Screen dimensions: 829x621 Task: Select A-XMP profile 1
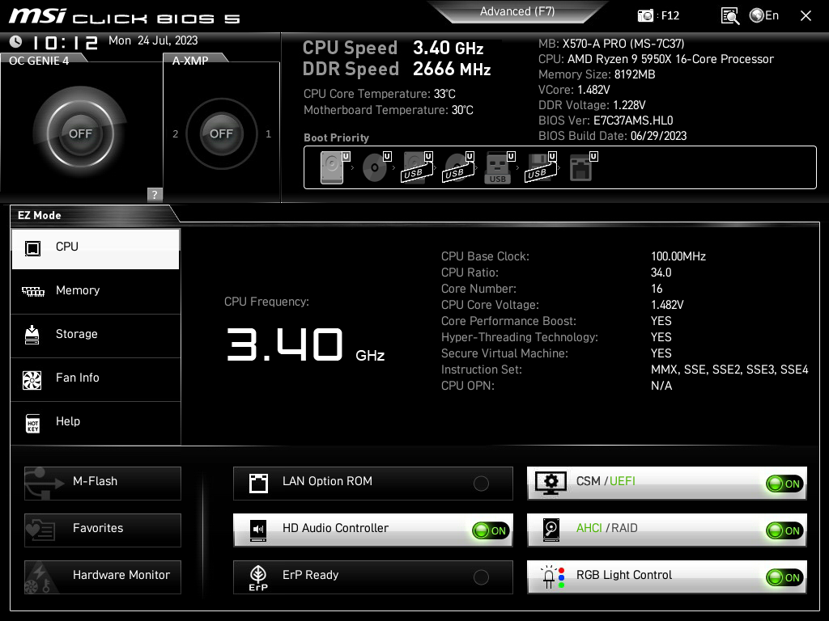tap(268, 134)
